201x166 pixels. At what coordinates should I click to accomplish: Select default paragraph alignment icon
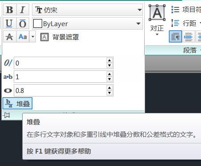pos(175,36)
